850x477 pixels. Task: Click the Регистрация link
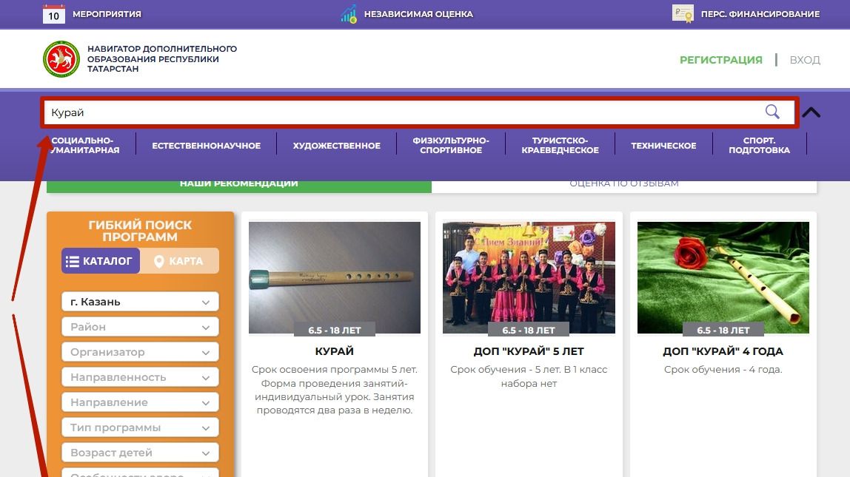(x=720, y=60)
